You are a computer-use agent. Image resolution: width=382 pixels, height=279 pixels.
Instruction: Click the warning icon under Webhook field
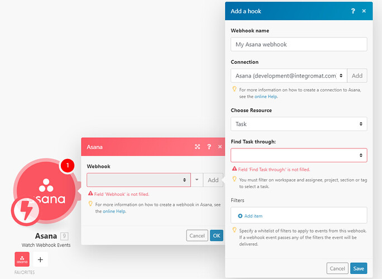(x=90, y=193)
